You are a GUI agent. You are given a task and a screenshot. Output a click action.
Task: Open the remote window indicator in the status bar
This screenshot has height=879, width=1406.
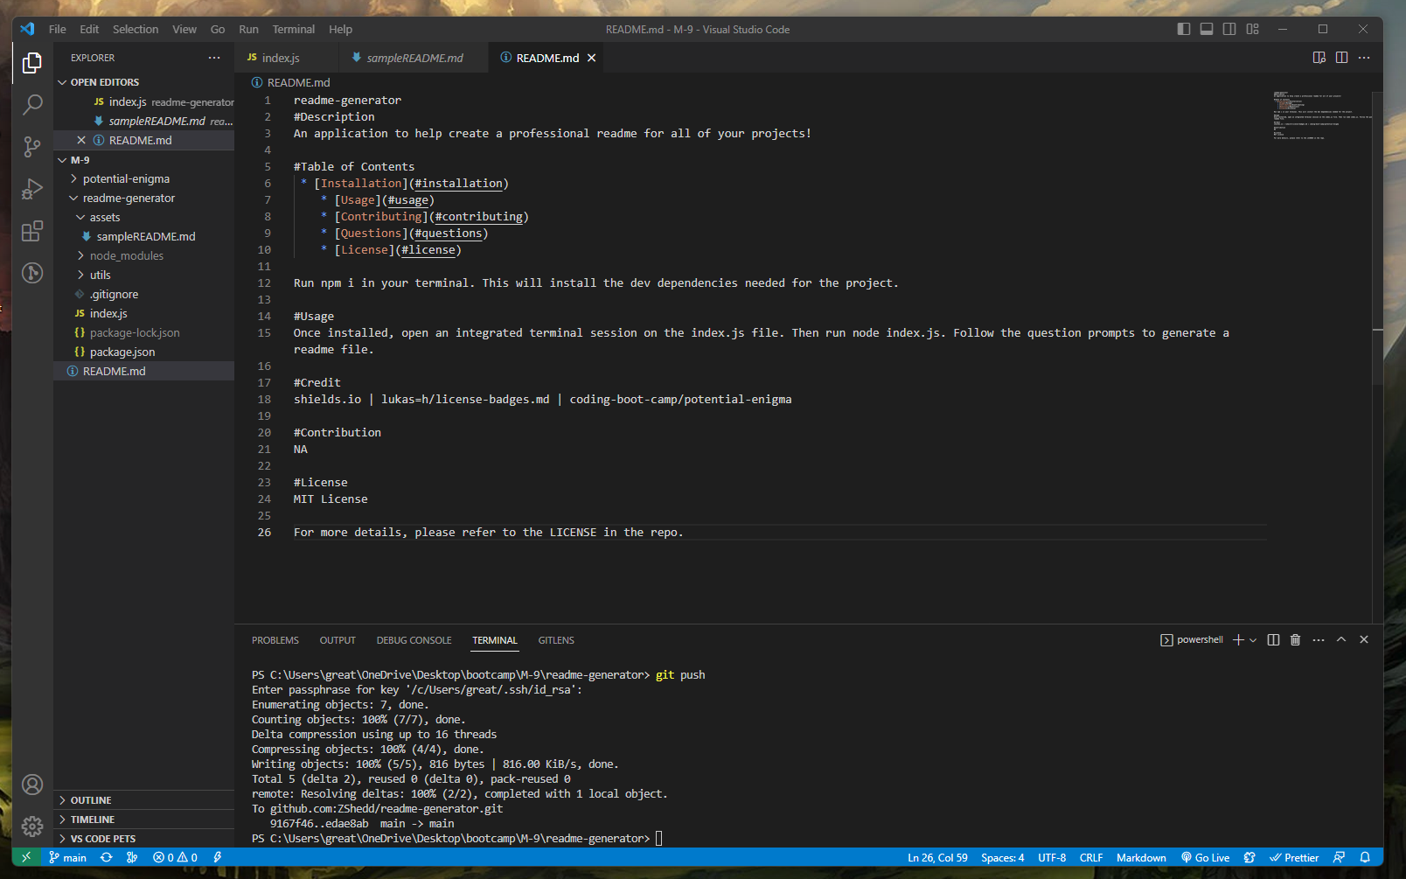pos(26,858)
